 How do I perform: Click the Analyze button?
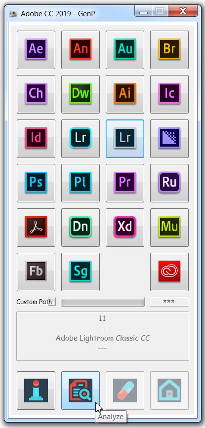coord(81,390)
